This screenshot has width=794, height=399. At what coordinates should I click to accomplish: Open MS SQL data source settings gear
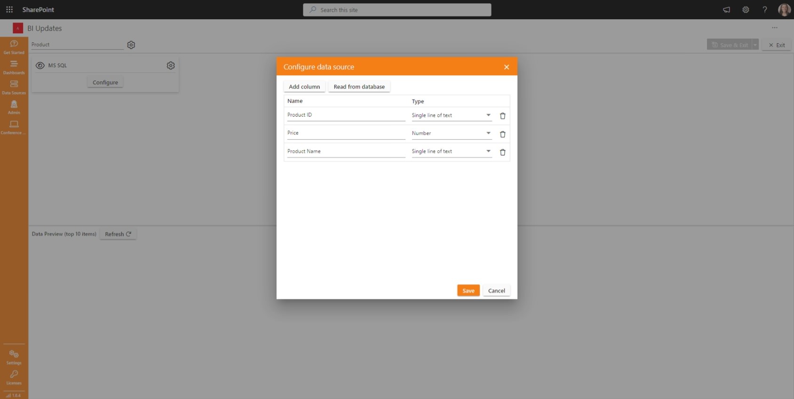pos(171,65)
